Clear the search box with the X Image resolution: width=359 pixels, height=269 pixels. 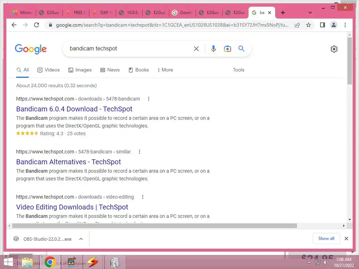click(x=196, y=48)
